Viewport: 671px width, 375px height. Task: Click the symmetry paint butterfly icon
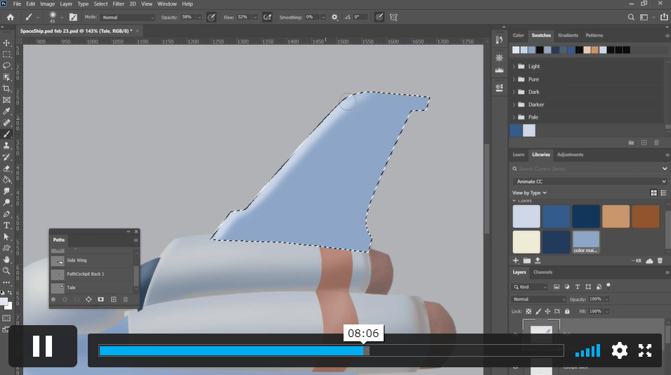[x=393, y=17]
